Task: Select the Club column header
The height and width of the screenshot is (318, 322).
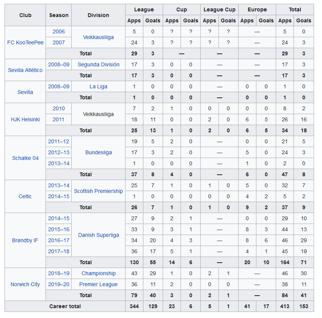Action: click(x=25, y=15)
